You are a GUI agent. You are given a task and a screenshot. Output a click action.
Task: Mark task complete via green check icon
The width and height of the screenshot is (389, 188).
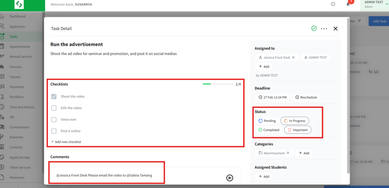[x=314, y=28]
